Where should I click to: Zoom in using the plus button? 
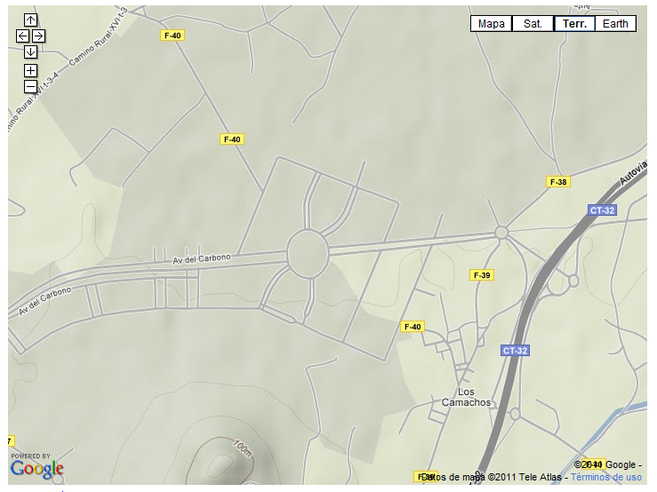pyautogui.click(x=30, y=70)
